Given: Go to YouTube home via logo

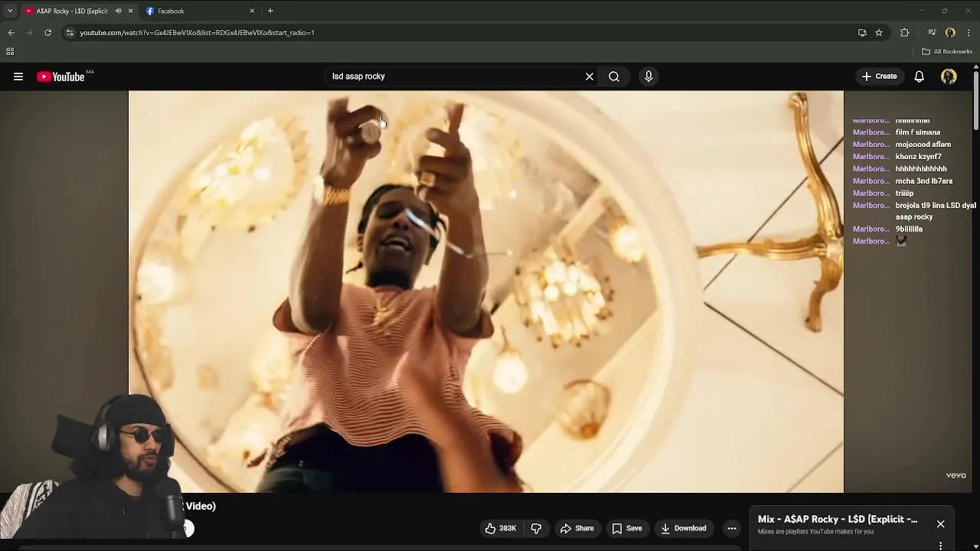Looking at the screenshot, I should [x=60, y=77].
